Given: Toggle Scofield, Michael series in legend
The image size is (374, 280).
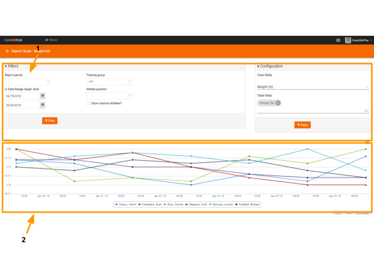Looking at the screenshot, I should (x=247, y=204).
